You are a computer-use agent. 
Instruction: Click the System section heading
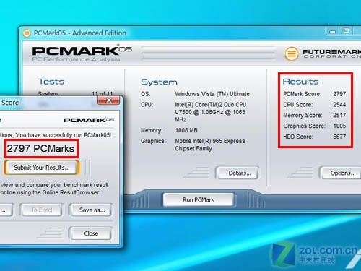[x=159, y=82]
